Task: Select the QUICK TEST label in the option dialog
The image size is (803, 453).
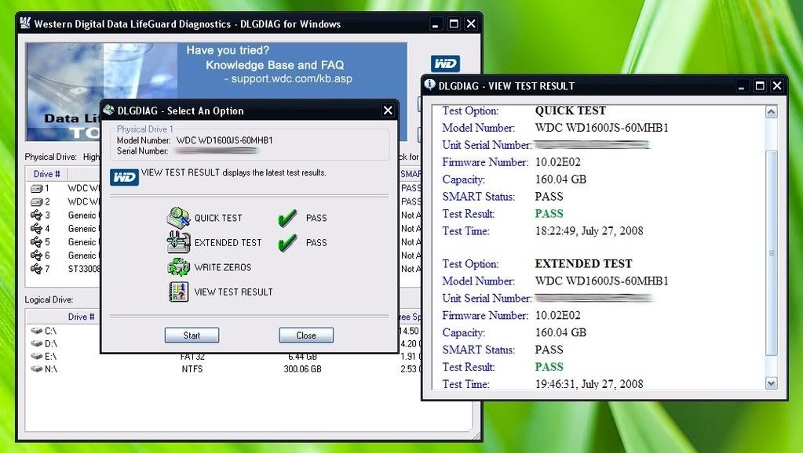Action: point(218,218)
